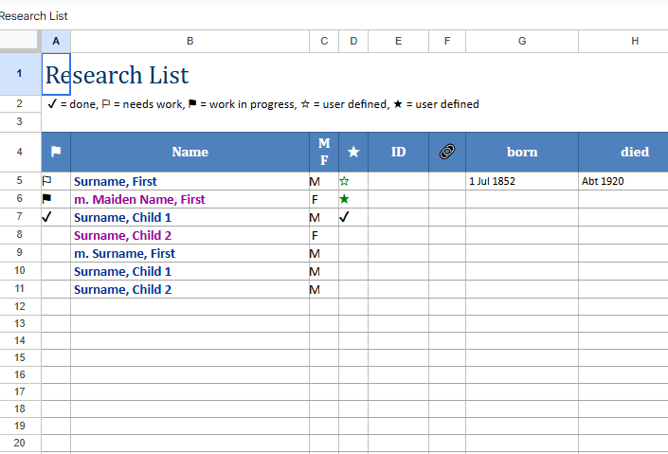The width and height of the screenshot is (668, 454).
Task: Click the white flag icon in header row
Action: [x=56, y=152]
